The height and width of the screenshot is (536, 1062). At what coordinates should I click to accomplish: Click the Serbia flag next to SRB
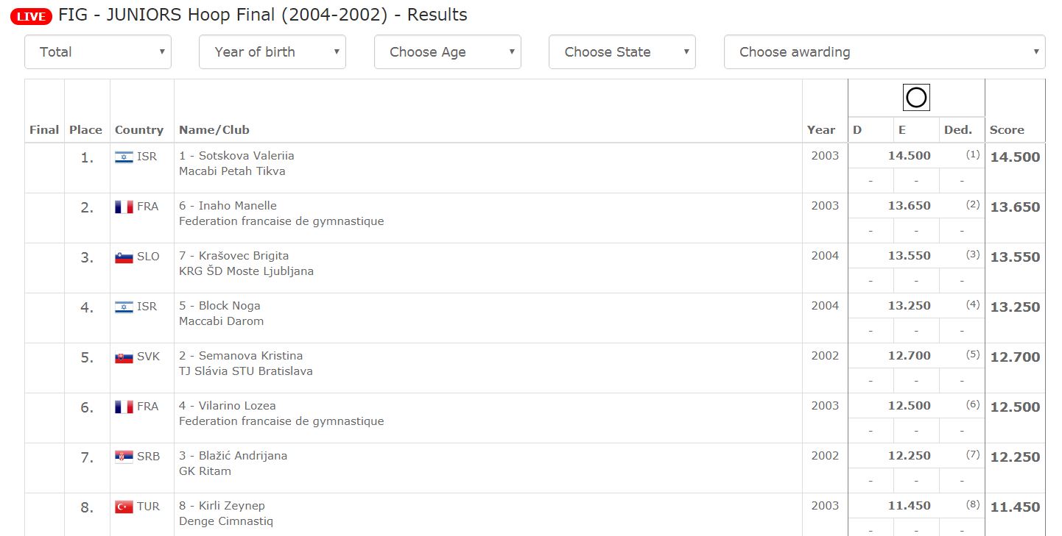[124, 457]
